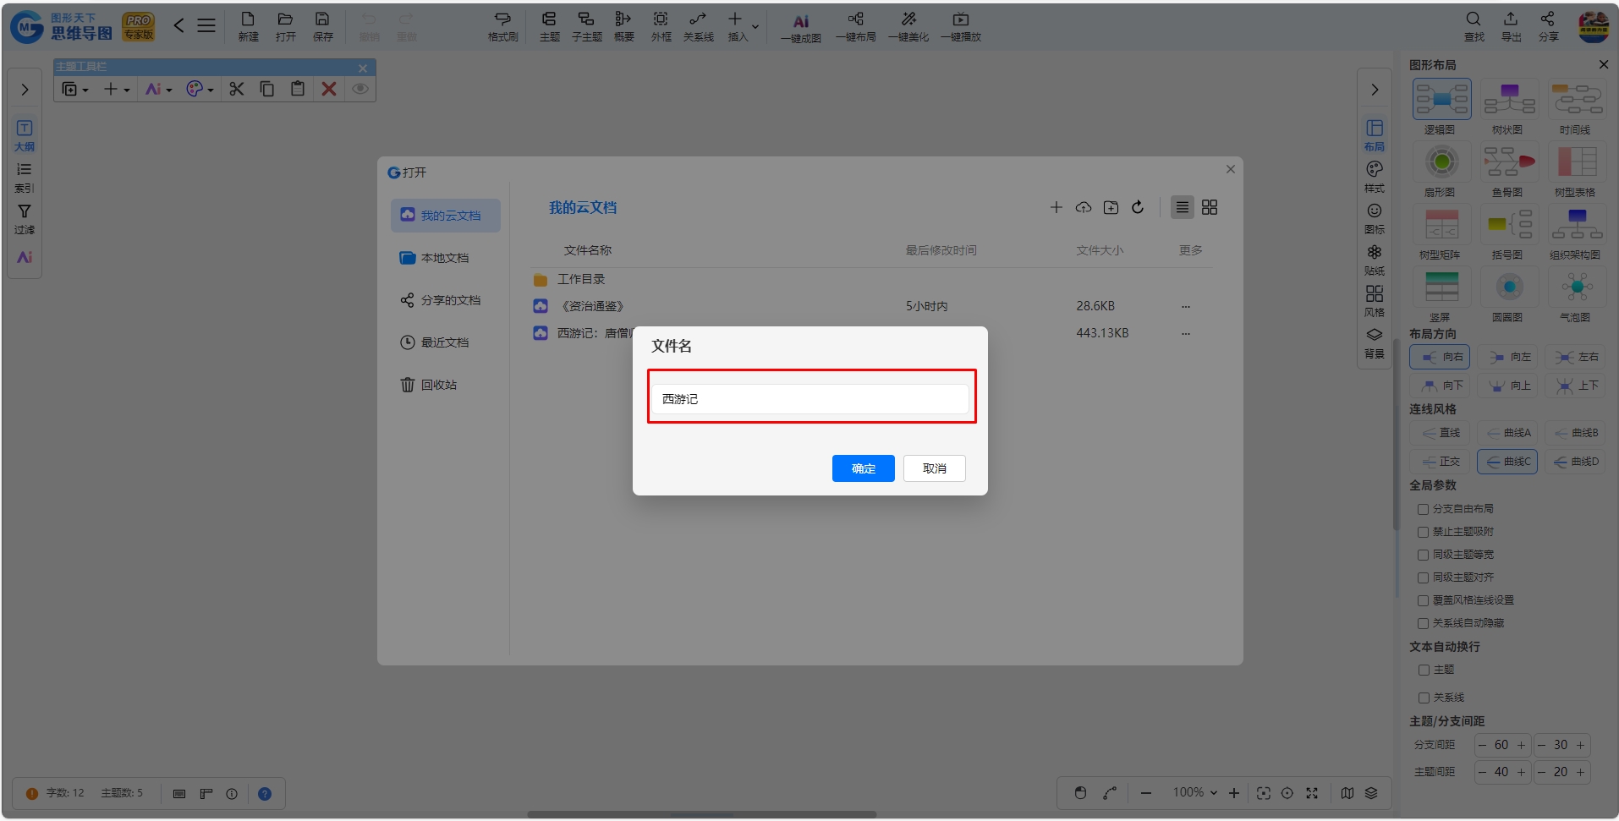The image size is (1619, 821).
Task: Enable 禁止主题吸附 checkbox
Action: (x=1423, y=532)
